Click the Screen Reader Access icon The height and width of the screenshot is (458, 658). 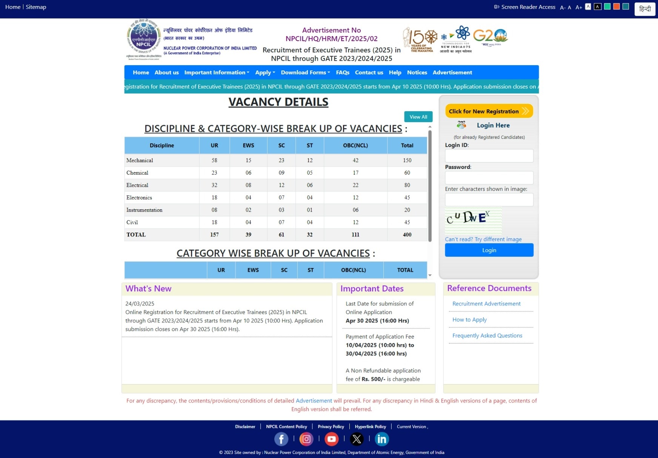[497, 7]
